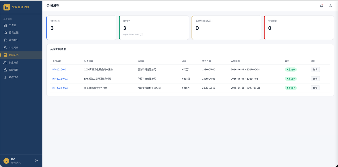Click the 合同归档 book icon
The image size is (338, 167).
(5, 55)
